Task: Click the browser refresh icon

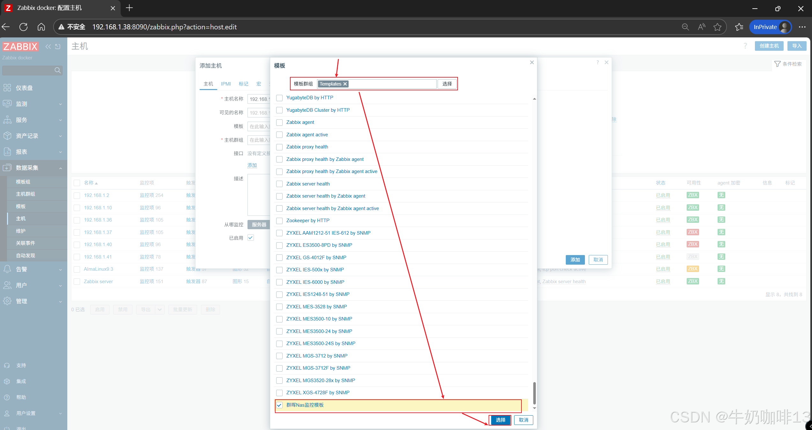Action: click(23, 27)
